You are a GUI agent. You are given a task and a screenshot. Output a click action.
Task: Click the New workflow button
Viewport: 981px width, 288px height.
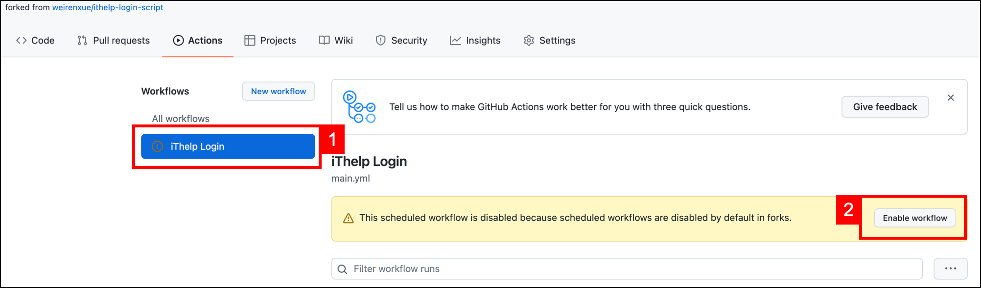pos(278,91)
